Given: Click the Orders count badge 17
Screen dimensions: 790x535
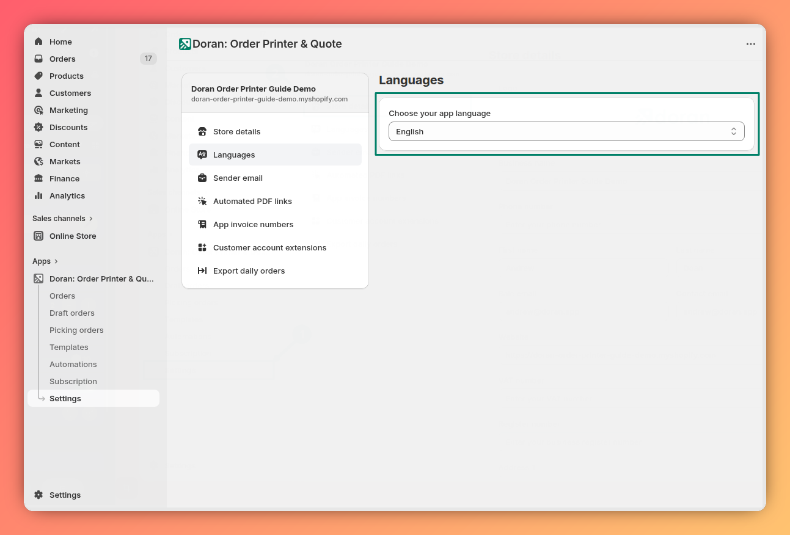Looking at the screenshot, I should tap(148, 59).
